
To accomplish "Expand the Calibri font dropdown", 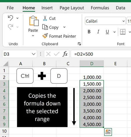I will click(x=123, y=21).
